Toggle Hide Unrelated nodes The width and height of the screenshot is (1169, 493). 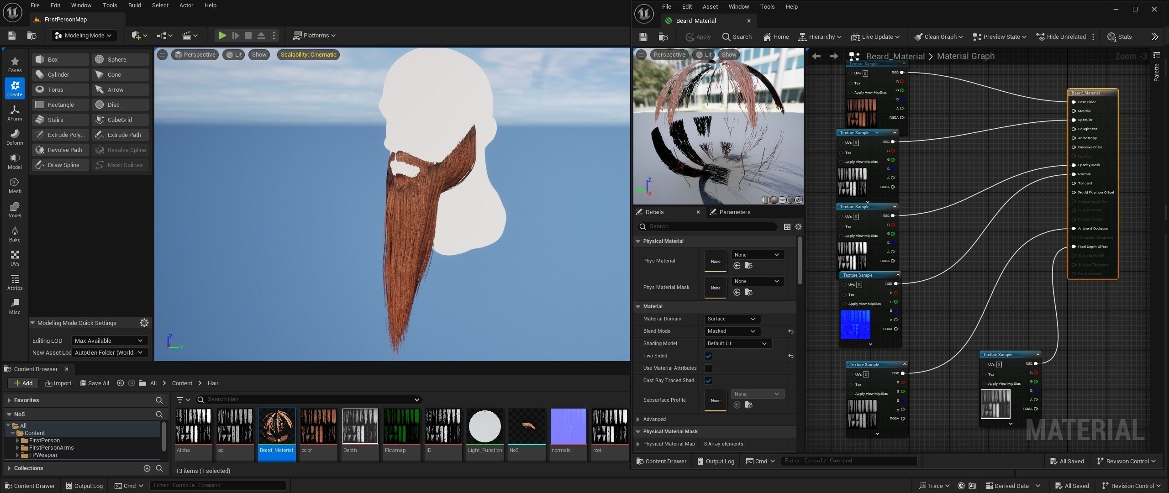(x=1061, y=37)
